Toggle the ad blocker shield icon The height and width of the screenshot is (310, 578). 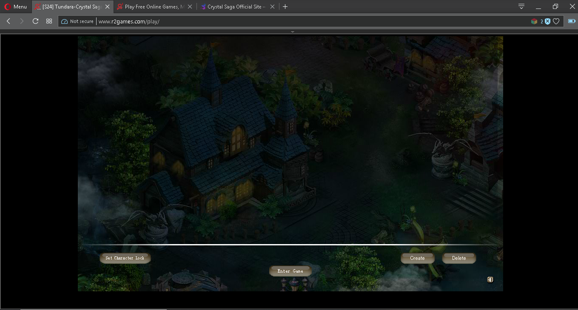click(x=548, y=21)
